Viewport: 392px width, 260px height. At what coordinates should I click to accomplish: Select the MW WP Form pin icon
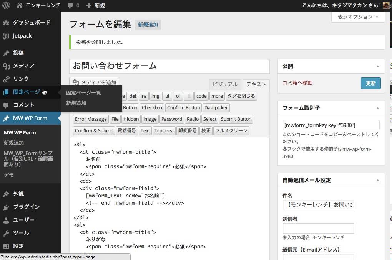tap(6, 118)
